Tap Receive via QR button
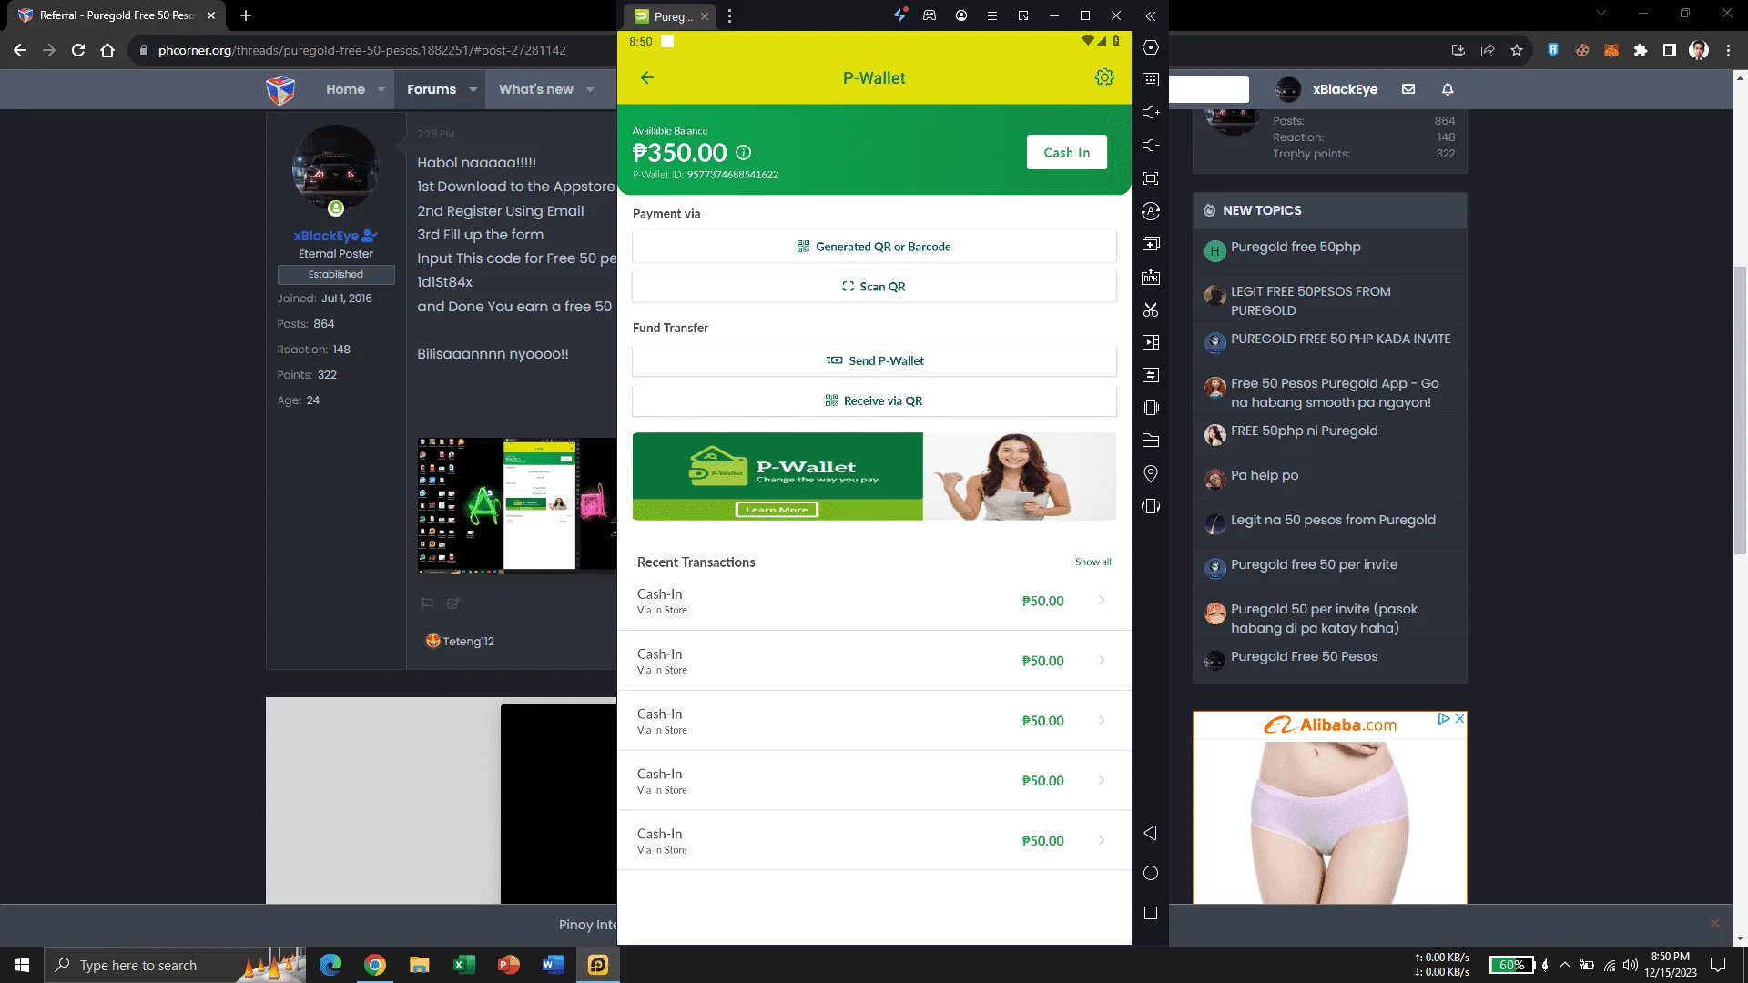Image resolution: width=1748 pixels, height=983 pixels. click(874, 400)
